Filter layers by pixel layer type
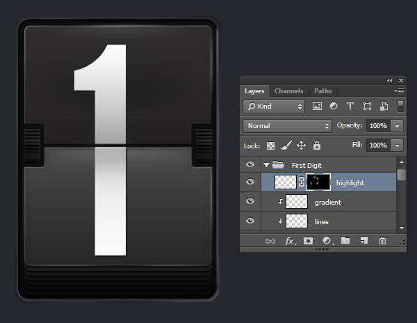The image size is (417, 323). 318,107
